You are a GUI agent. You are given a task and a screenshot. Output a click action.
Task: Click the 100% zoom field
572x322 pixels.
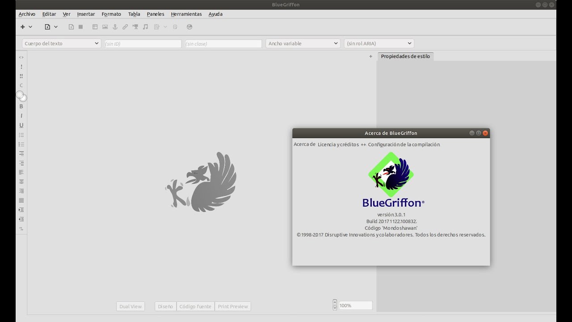point(356,305)
